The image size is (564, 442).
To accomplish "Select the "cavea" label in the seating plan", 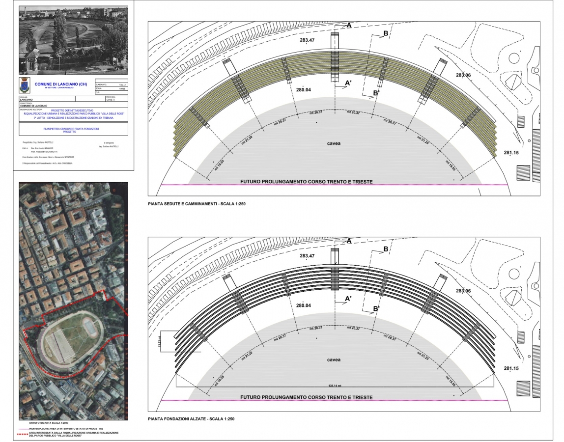I will tap(334, 144).
